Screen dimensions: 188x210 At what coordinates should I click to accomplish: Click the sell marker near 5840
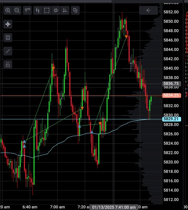coord(53,68)
